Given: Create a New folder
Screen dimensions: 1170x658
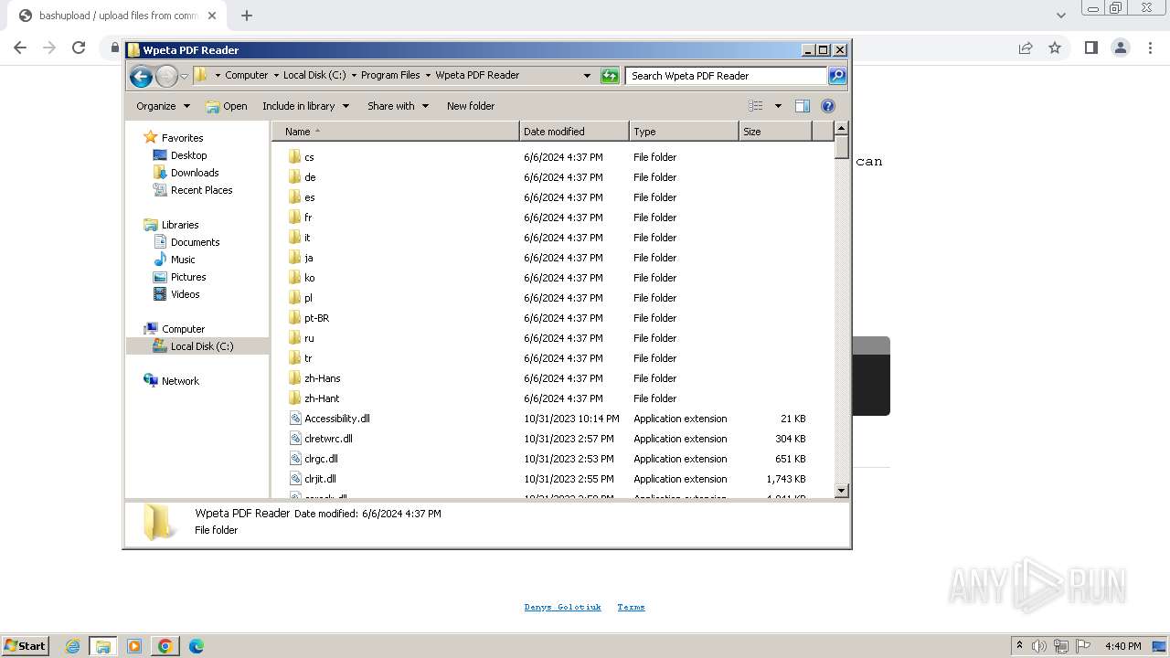Looking at the screenshot, I should [x=471, y=106].
